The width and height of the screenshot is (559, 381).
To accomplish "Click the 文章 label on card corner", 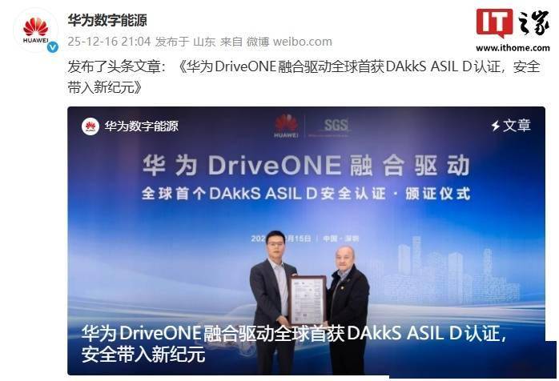I will 517,126.
